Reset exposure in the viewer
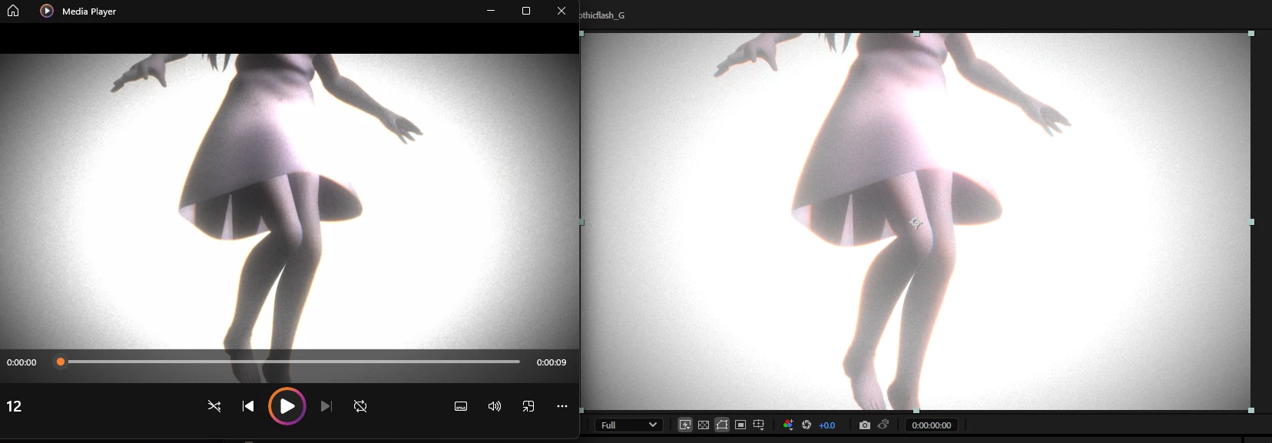Viewport: 1272px width, 443px height. pyautogui.click(x=807, y=425)
